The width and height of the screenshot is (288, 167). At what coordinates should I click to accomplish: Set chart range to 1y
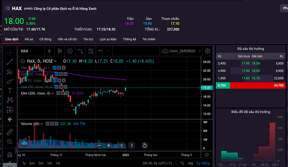tap(24, 163)
